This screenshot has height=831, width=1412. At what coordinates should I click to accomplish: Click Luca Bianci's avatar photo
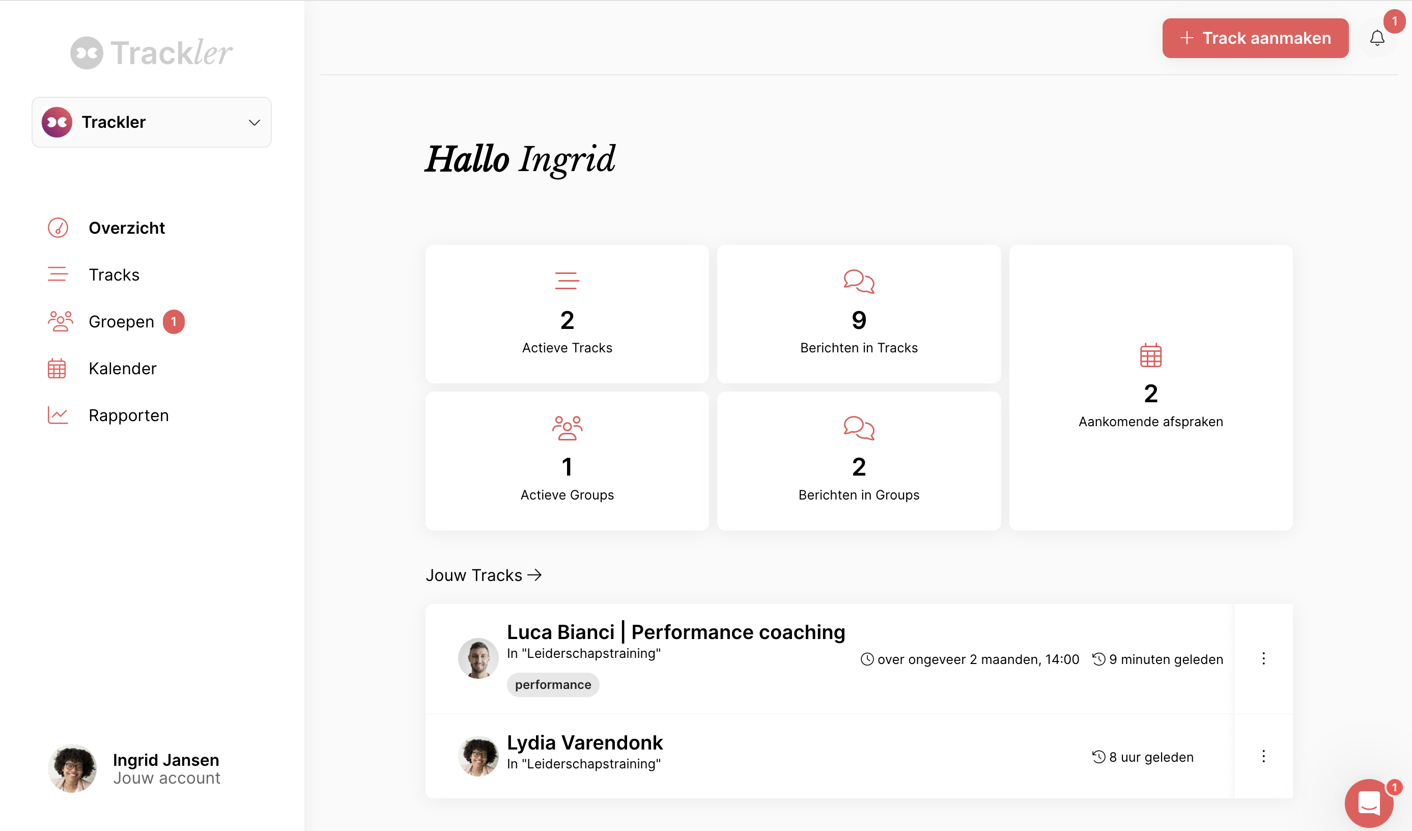[477, 658]
